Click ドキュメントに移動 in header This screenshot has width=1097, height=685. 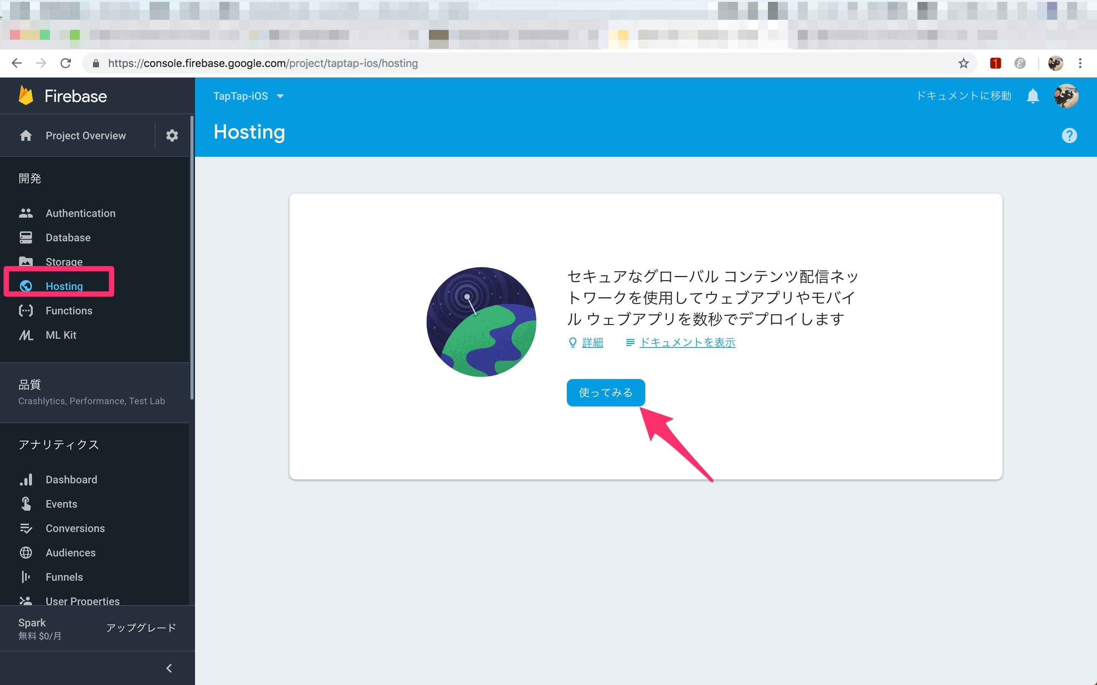click(964, 96)
